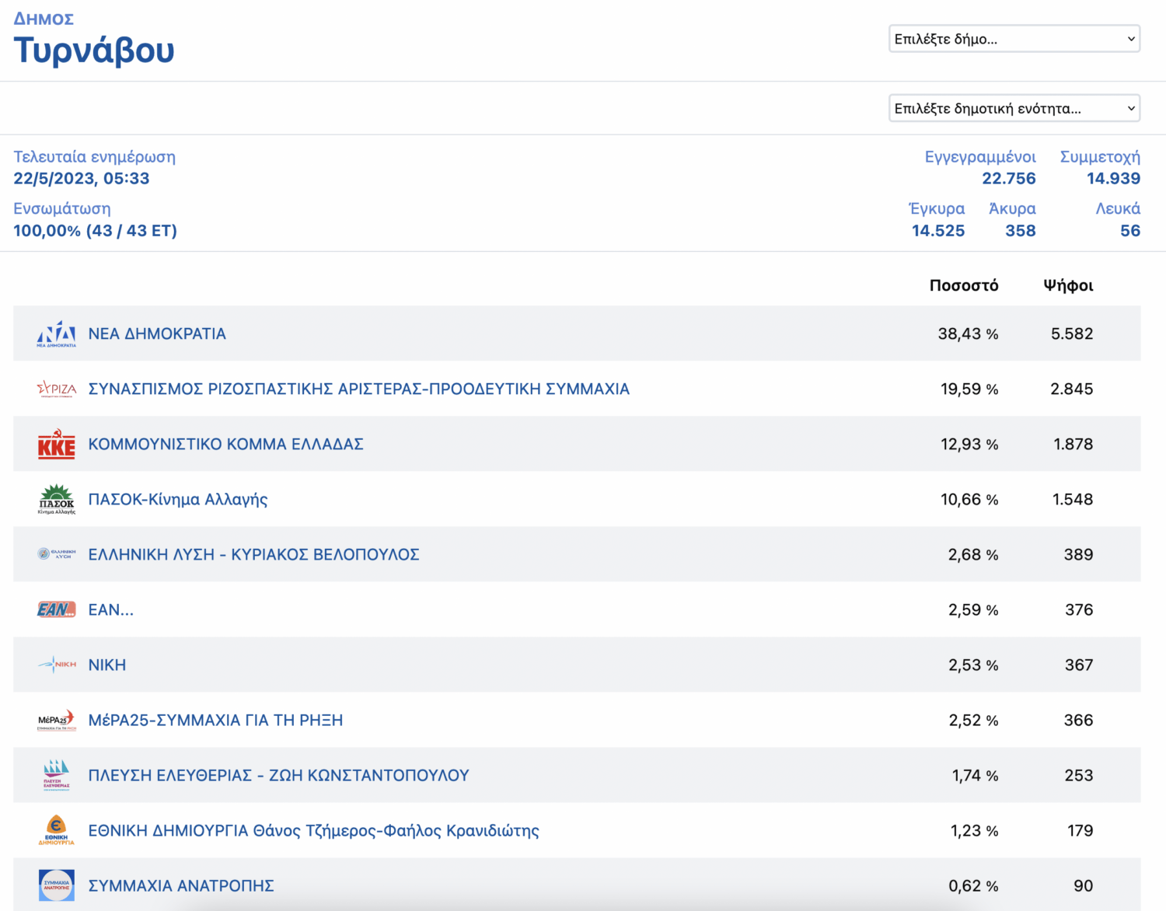Click the Plefsi Eleftherias sailboat logo
Image resolution: width=1166 pixels, height=911 pixels.
57,775
